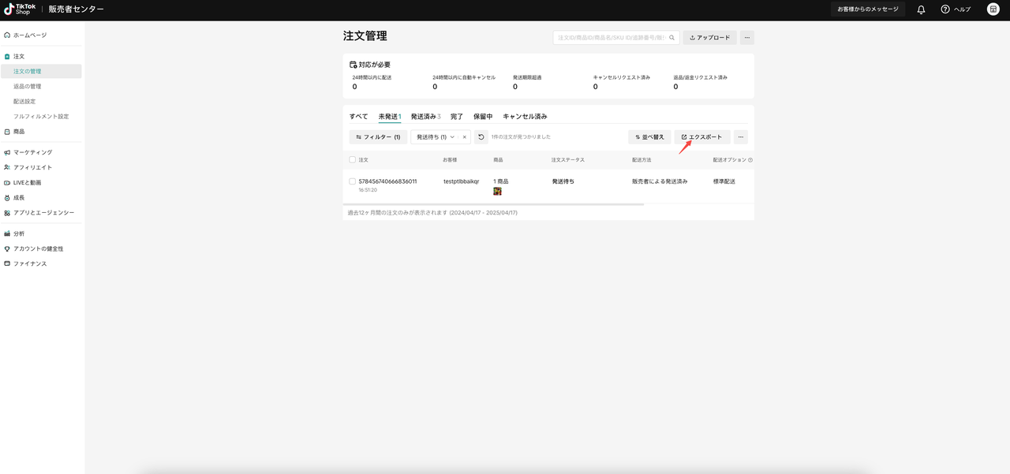Click the ホームページ sidebar label
The image size is (1010, 474).
[30, 35]
